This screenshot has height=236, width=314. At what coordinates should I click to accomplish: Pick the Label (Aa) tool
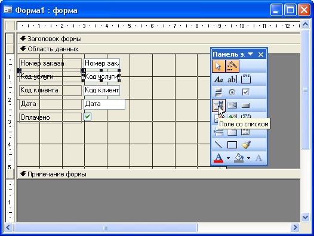click(x=218, y=79)
